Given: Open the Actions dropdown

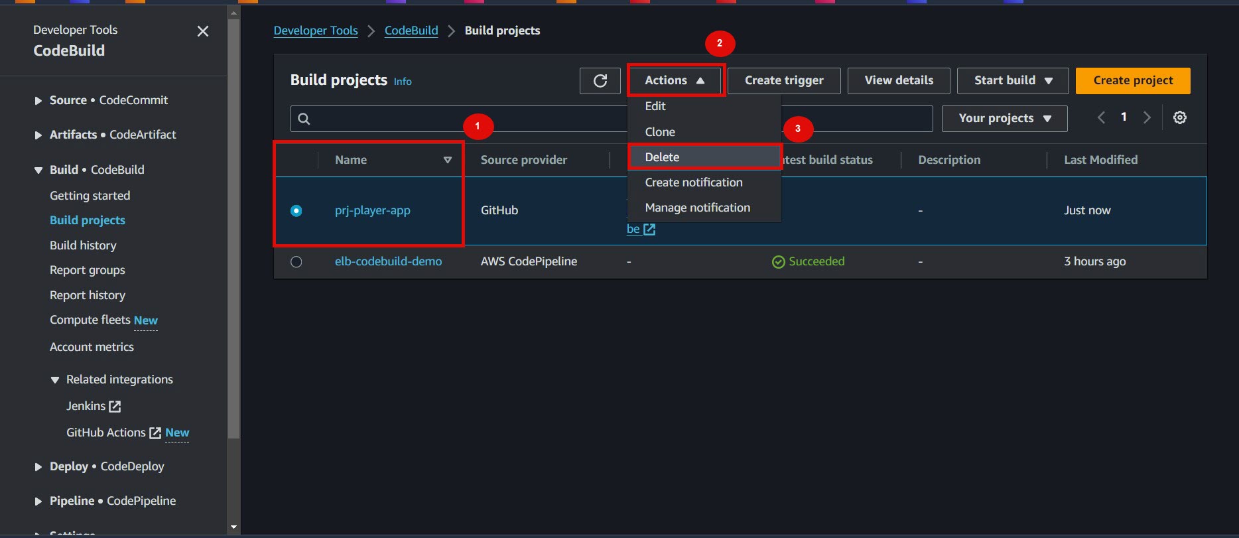Looking at the screenshot, I should coord(675,80).
